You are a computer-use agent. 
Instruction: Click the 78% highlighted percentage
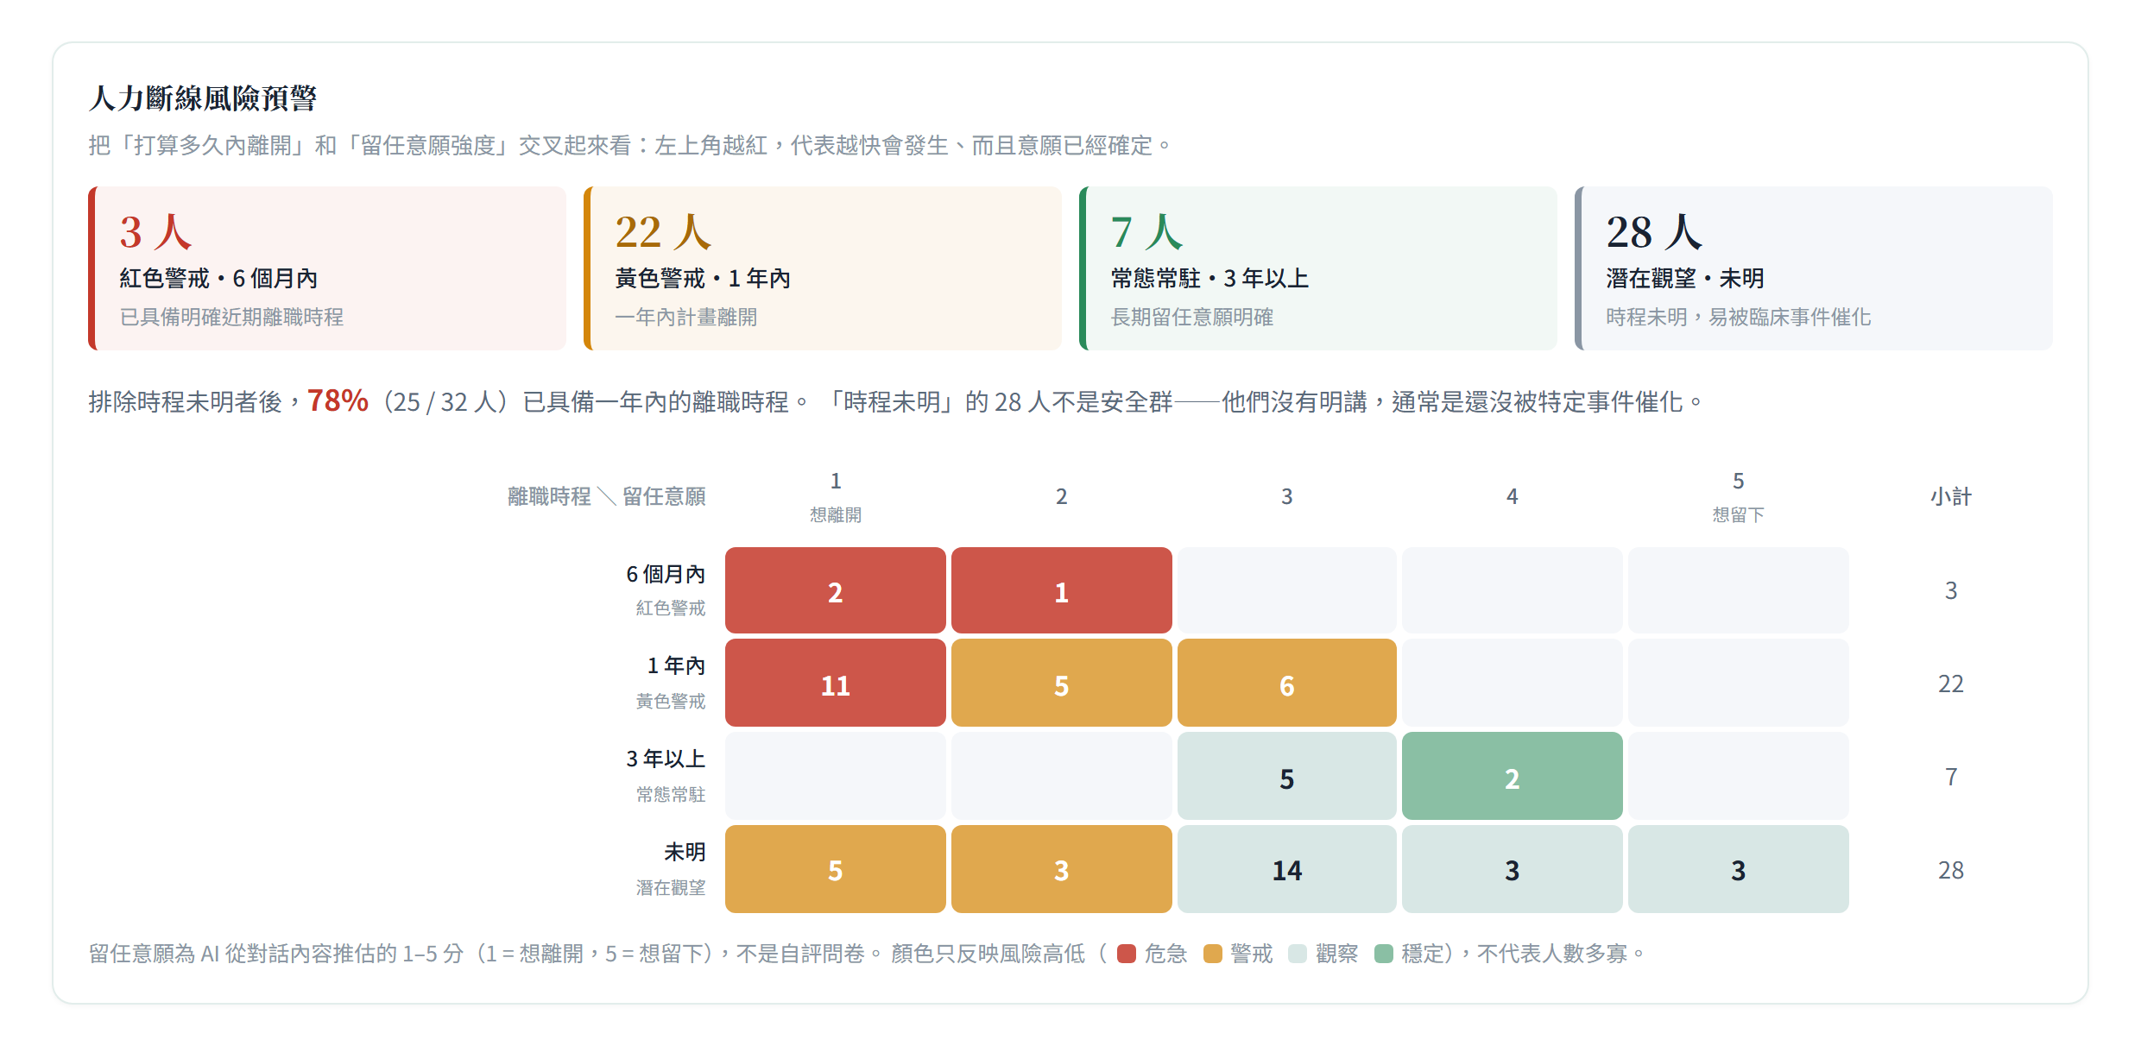(x=338, y=401)
